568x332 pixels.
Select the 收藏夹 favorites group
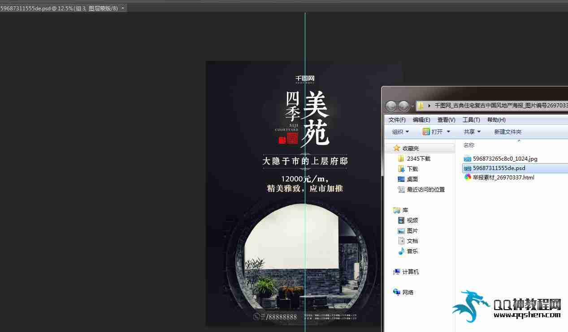[411, 148]
